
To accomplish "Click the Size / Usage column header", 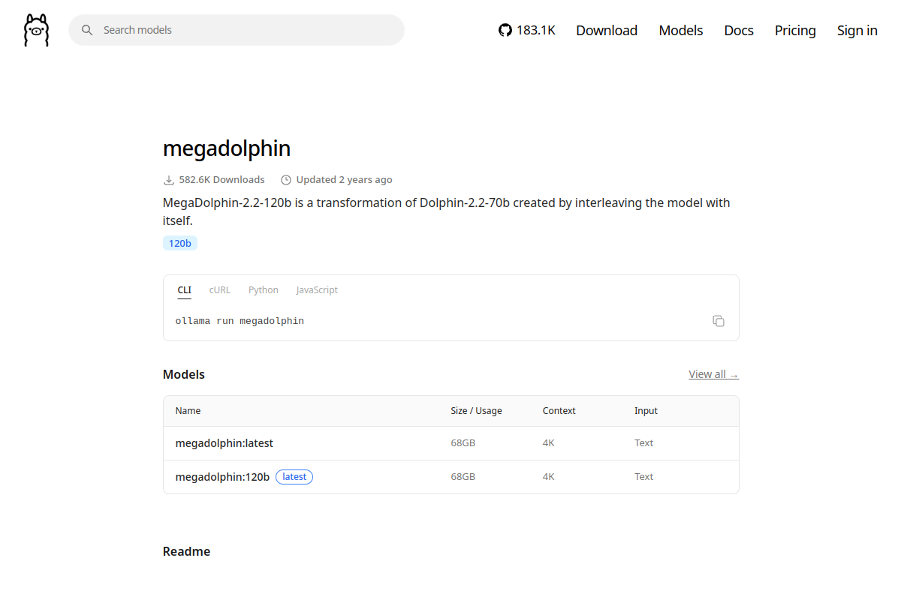I will (x=476, y=411).
